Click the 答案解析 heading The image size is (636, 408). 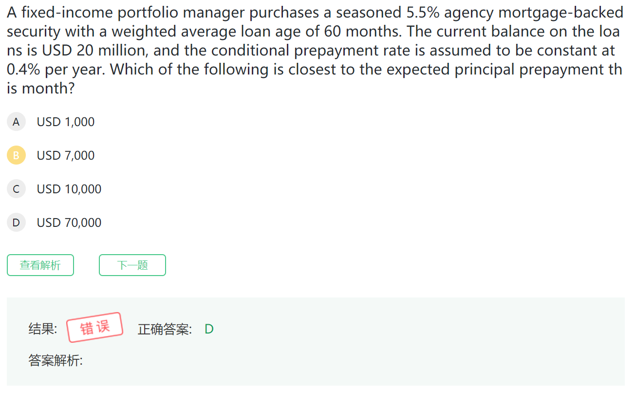(56, 361)
